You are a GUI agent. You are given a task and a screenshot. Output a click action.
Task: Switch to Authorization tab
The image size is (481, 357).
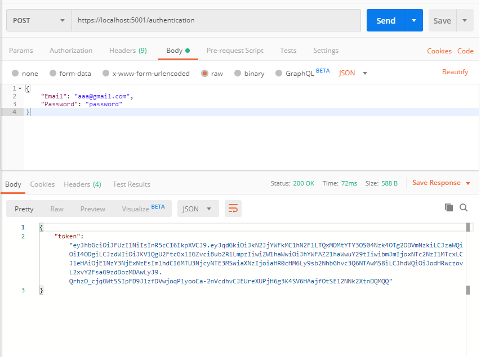tap(71, 51)
